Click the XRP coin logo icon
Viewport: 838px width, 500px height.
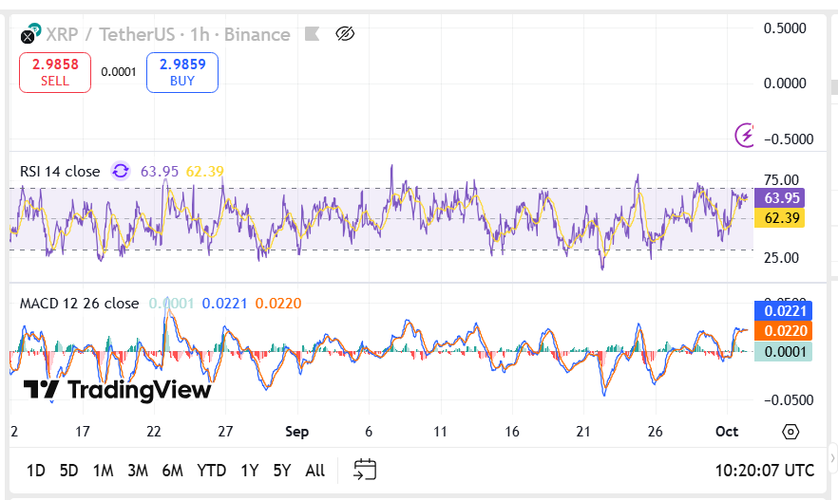pyautogui.click(x=29, y=35)
